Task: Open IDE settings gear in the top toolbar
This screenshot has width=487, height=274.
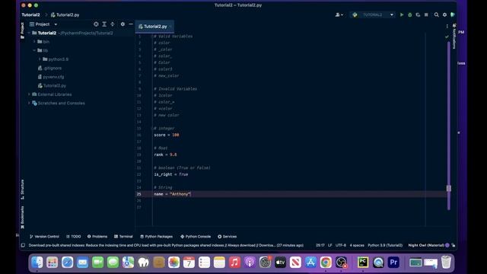Action: click(x=444, y=14)
